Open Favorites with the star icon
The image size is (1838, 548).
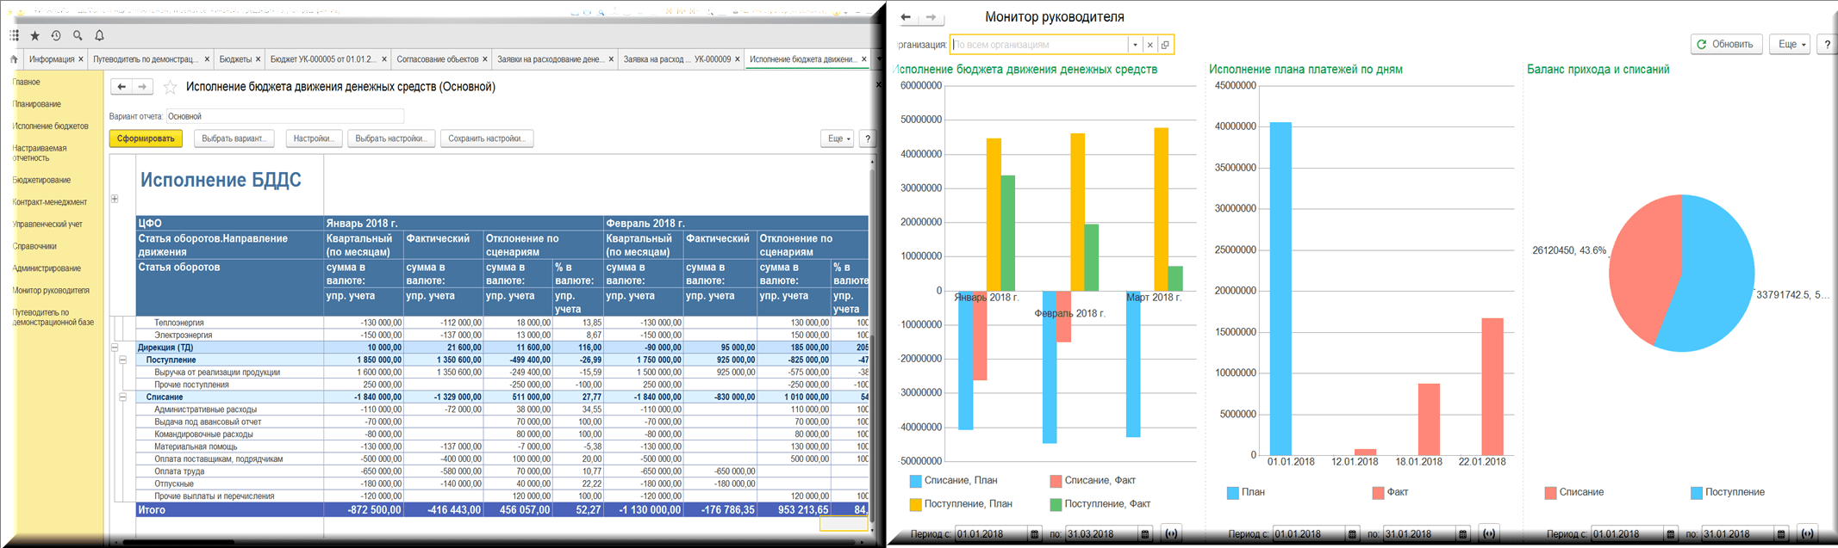pos(35,35)
